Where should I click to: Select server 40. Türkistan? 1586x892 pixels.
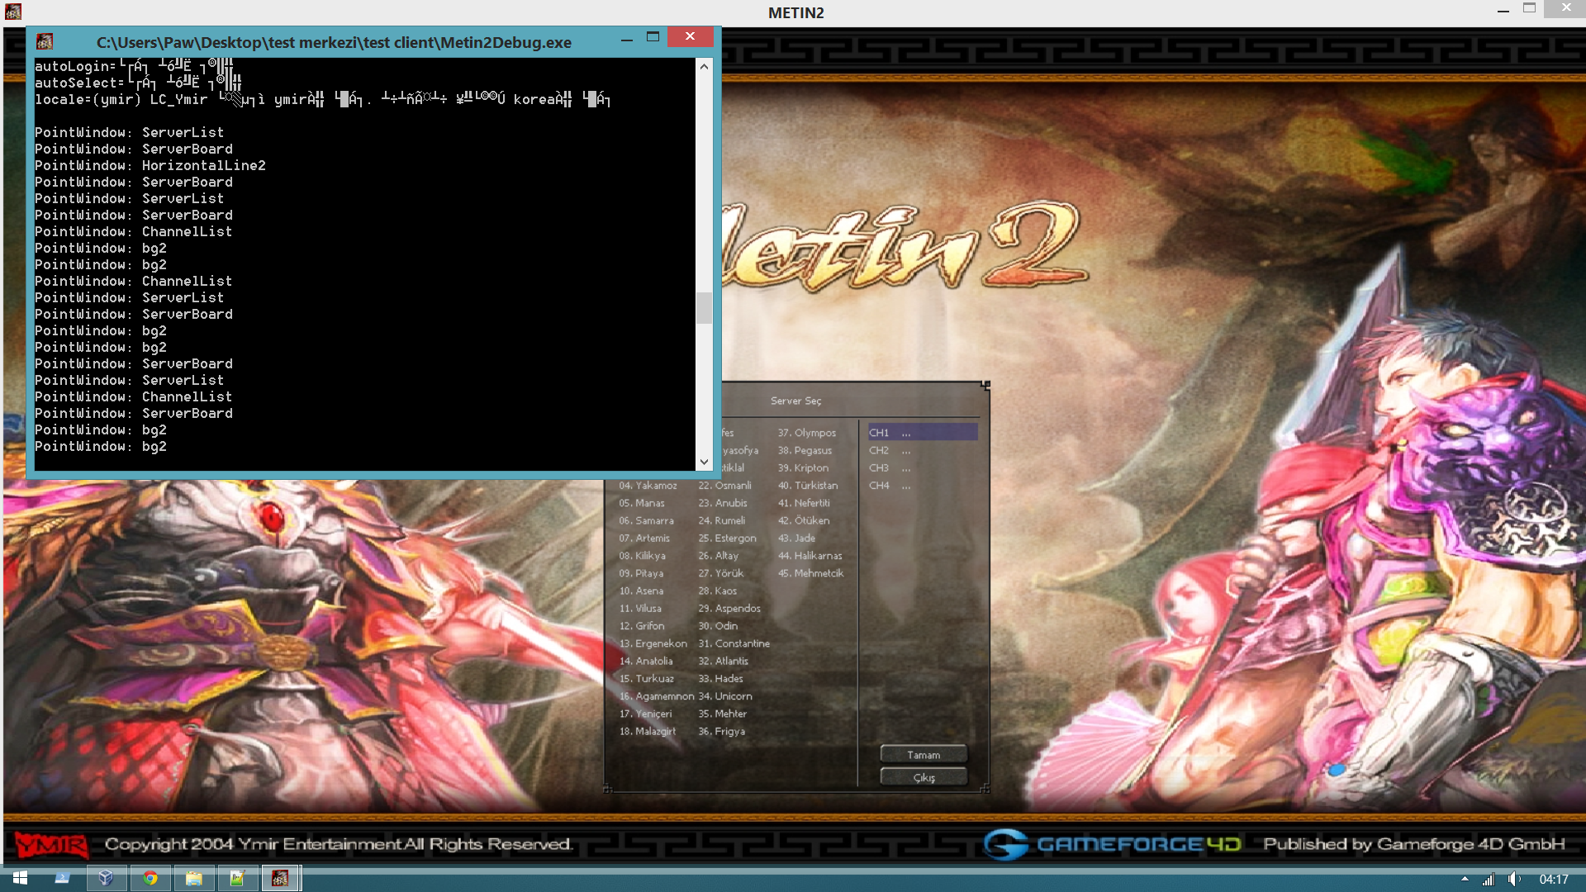(808, 485)
